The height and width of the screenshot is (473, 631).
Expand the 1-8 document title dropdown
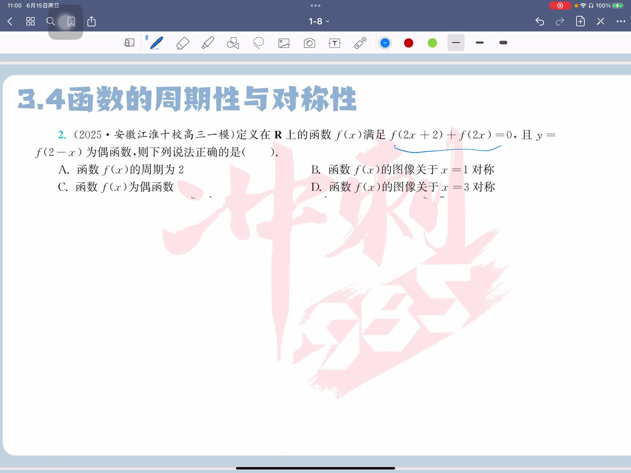click(318, 21)
